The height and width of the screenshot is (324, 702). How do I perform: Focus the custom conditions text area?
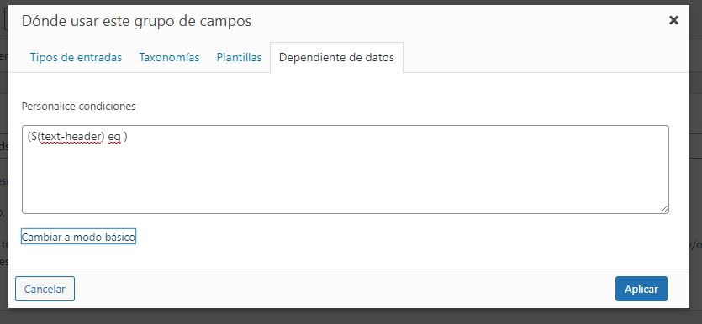(346, 170)
